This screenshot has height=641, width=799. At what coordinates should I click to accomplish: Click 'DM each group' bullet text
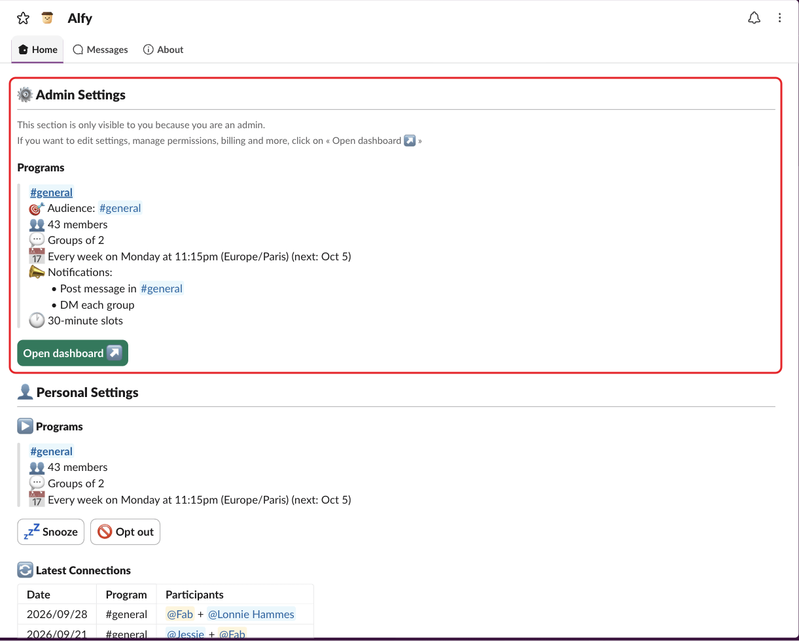coord(97,305)
